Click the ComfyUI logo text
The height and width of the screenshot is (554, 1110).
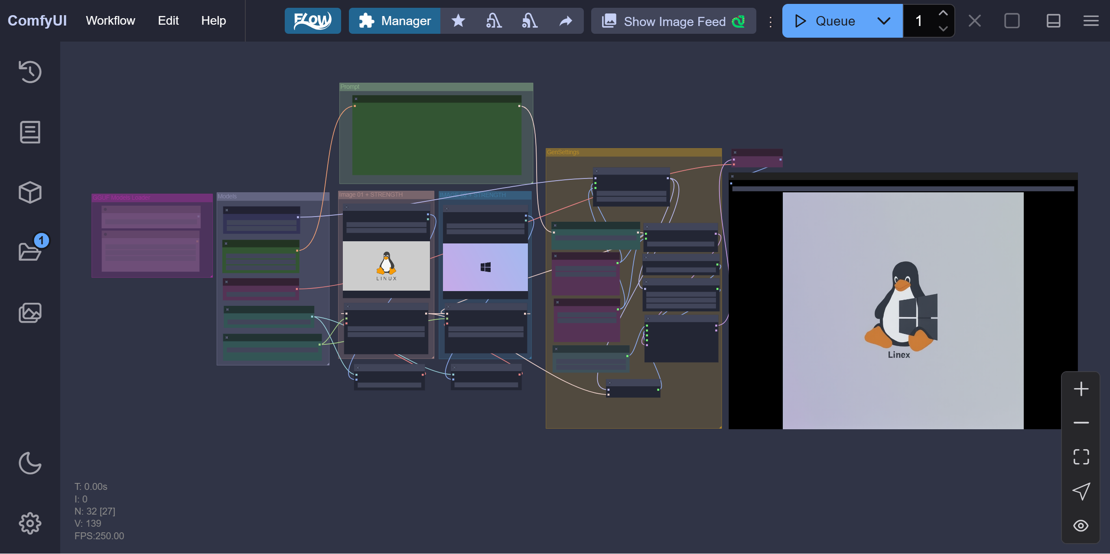37,21
